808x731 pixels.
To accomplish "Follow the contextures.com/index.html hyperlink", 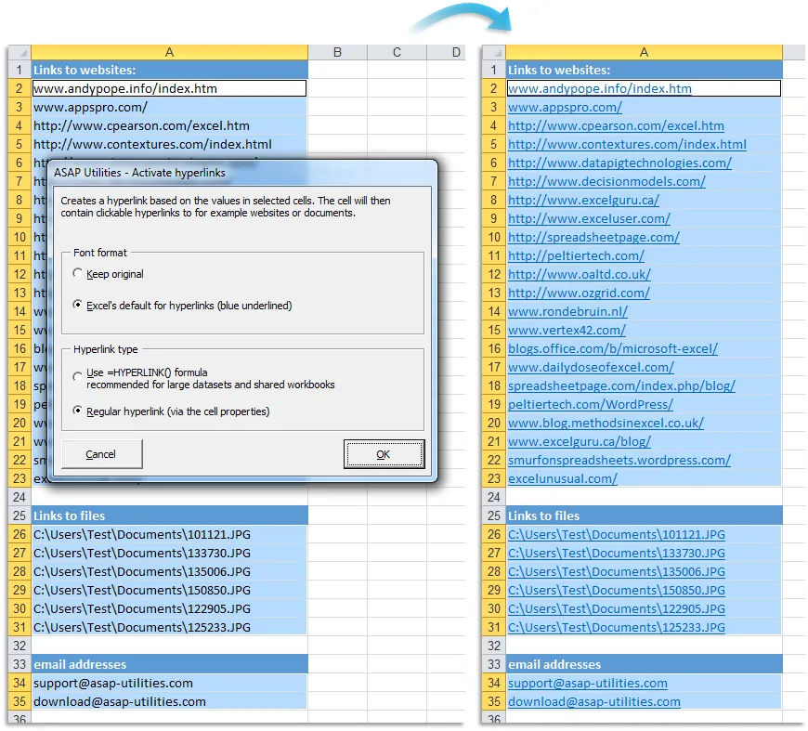I will pos(627,144).
